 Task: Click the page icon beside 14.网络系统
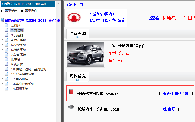click(7, 88)
